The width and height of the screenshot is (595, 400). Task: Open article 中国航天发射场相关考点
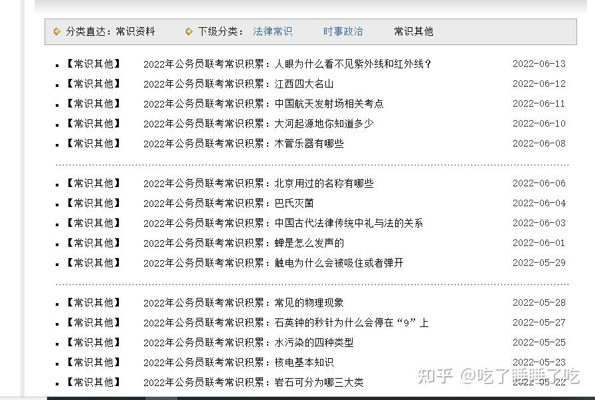pos(264,104)
